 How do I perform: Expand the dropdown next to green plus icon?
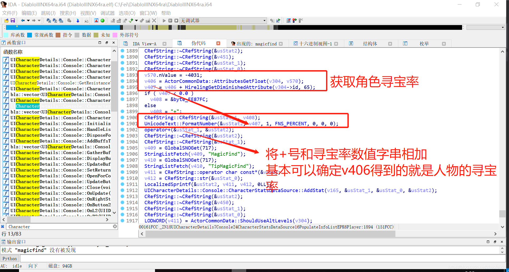[136, 21]
